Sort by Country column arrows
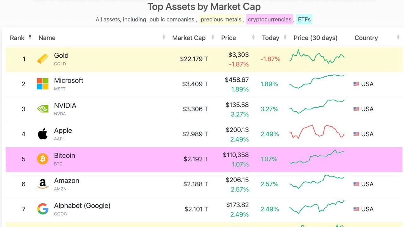This screenshot has width=404, height=227. click(398, 38)
